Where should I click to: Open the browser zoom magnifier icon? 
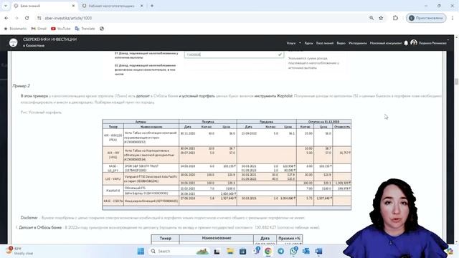(372, 18)
